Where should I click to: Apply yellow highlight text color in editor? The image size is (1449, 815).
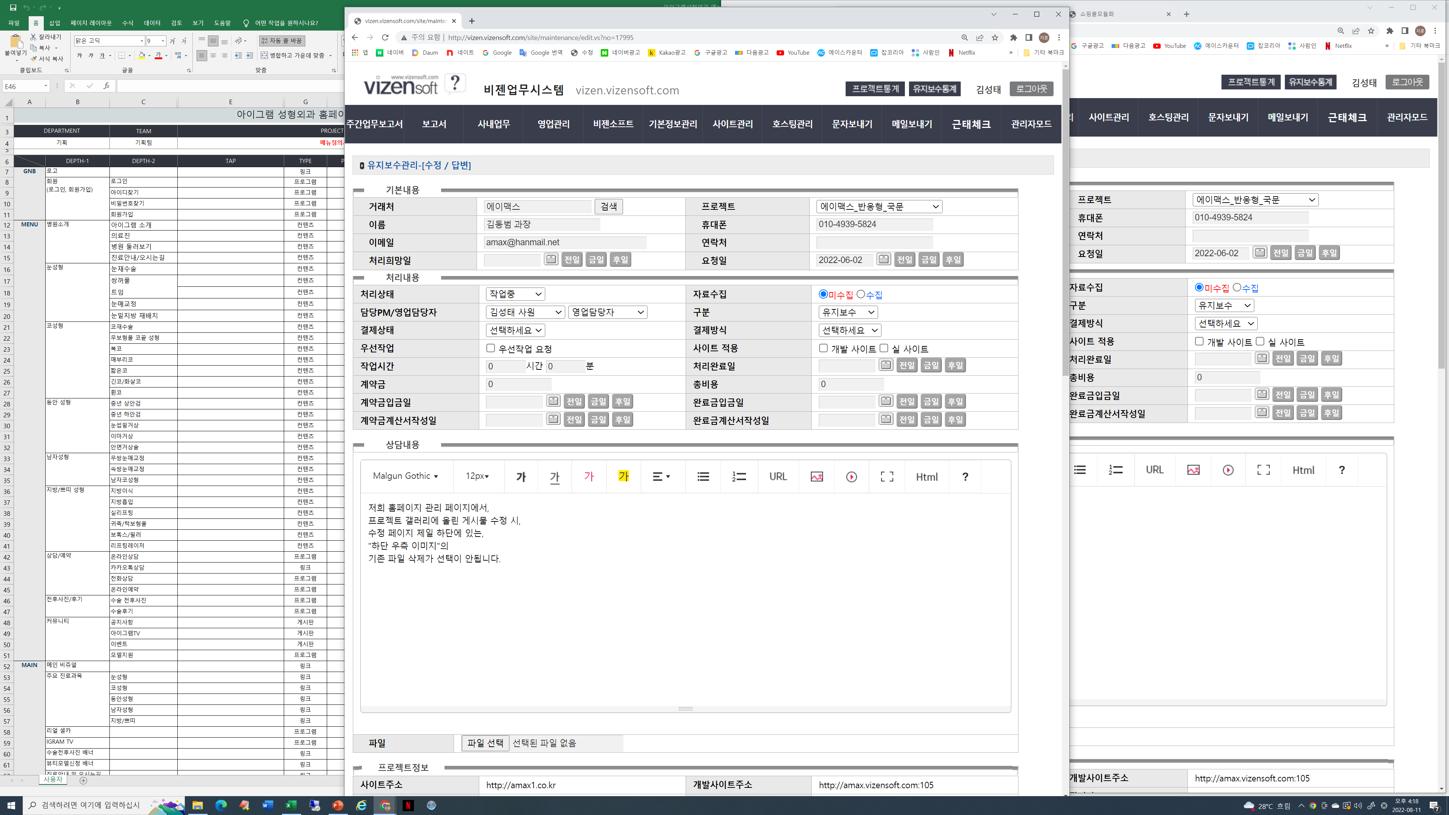pyautogui.click(x=623, y=477)
